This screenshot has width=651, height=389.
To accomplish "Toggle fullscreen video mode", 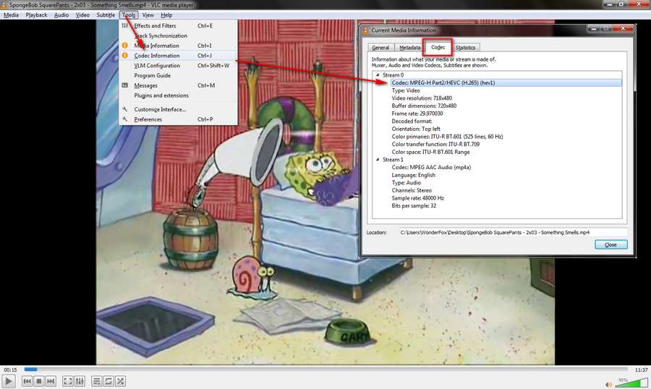I will pyautogui.click(x=68, y=381).
